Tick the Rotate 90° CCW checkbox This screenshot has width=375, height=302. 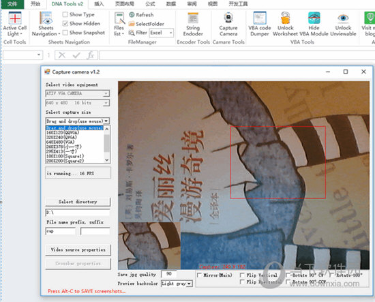point(288,282)
